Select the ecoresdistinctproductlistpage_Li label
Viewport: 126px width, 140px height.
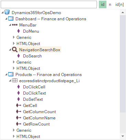[49, 81]
